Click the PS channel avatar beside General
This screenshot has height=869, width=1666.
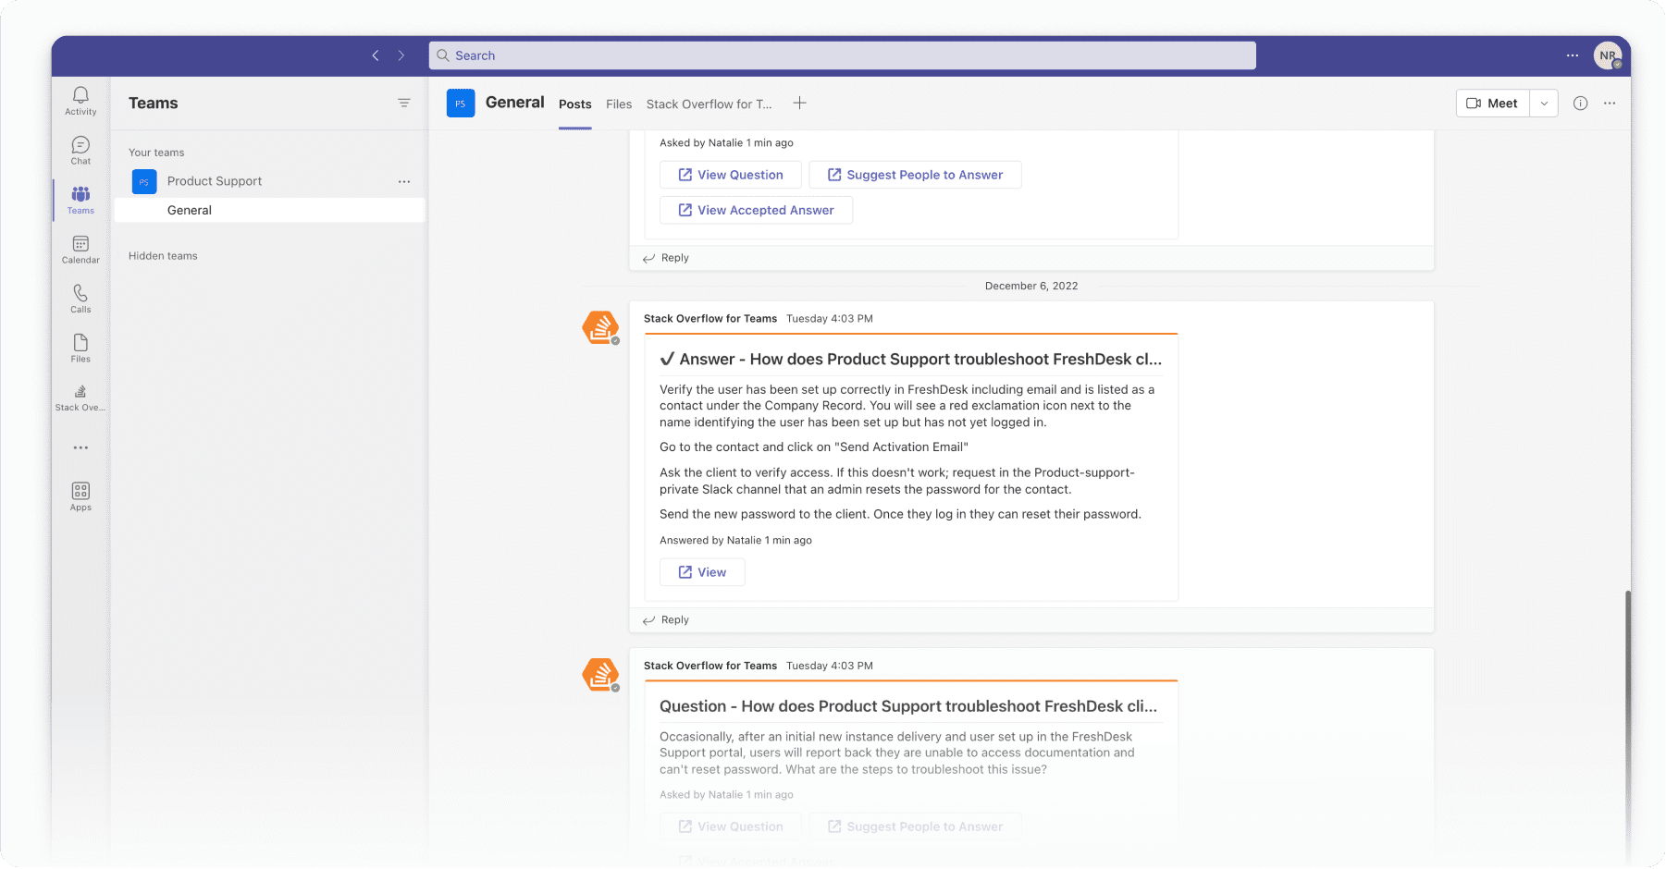pos(461,103)
